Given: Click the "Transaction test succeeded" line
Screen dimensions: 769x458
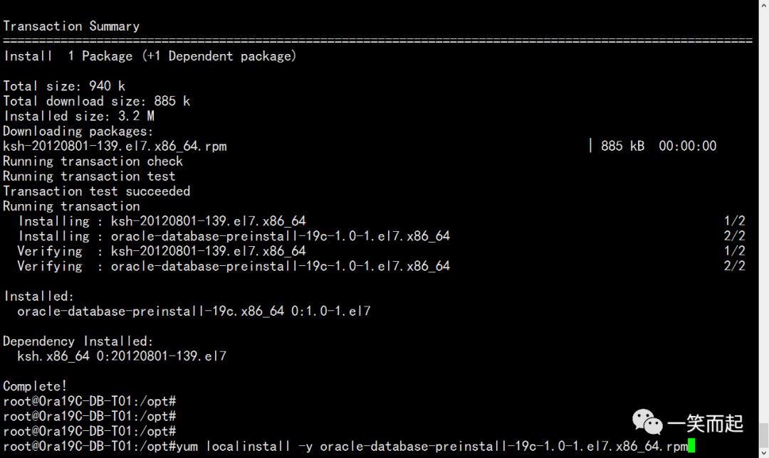Looking at the screenshot, I should click(x=97, y=191).
